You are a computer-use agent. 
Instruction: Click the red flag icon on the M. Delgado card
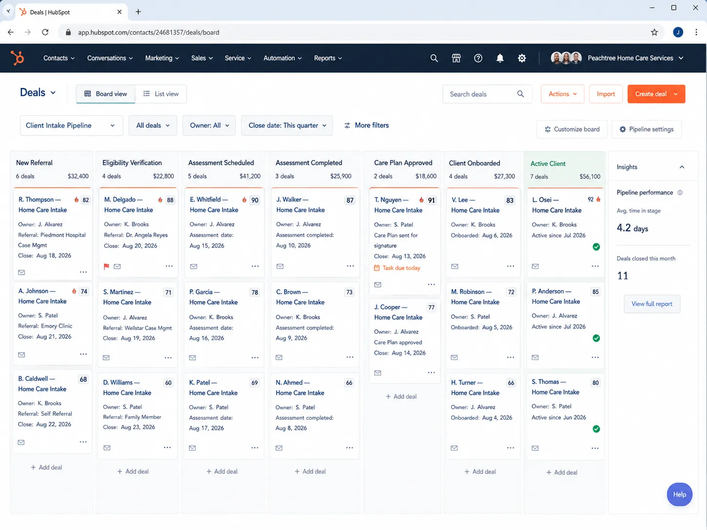point(106,266)
